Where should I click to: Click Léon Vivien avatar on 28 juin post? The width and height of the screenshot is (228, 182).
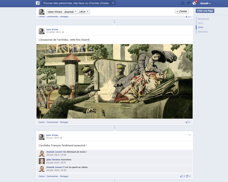[41, 137]
